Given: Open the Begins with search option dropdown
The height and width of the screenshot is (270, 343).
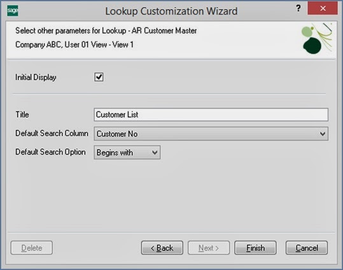Looking at the screenshot, I should (x=127, y=152).
